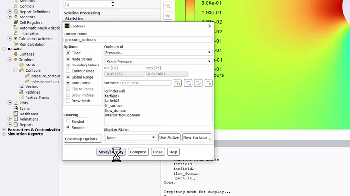Click the Reports icon
350x196 pixels.
16,124
